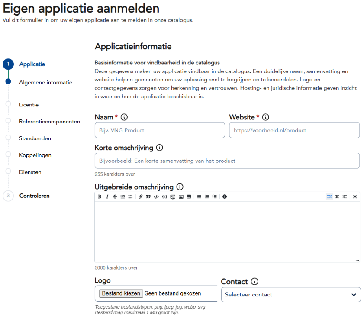Image resolution: width=364 pixels, height=325 pixels.
Task: Show info tooltip next to Naam
Action: 124,117
